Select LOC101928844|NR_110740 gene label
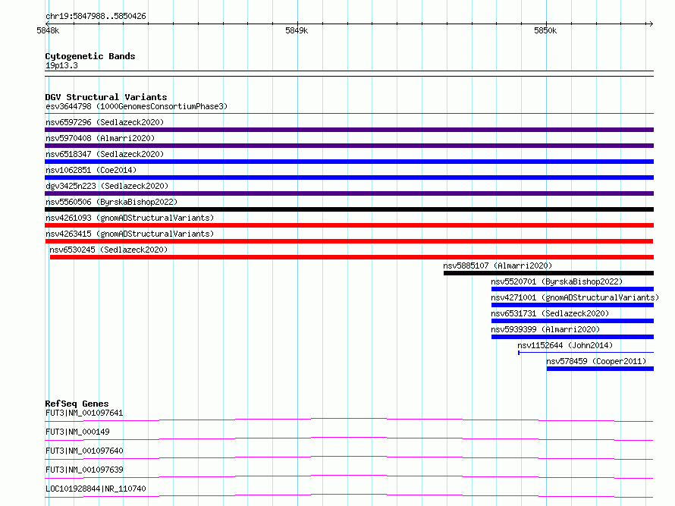 (x=96, y=489)
